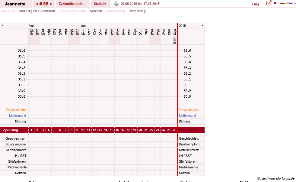The width and height of the screenshot is (296, 182).
Task: Open the KurvenReich link
Action: (285, 3)
